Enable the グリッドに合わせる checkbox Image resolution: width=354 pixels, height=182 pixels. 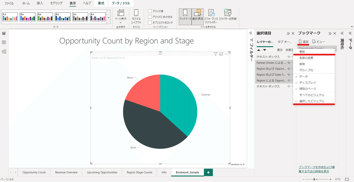tap(150, 17)
